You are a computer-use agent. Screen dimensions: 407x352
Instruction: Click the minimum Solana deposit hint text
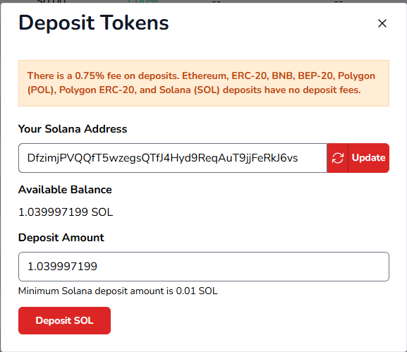tap(118, 291)
